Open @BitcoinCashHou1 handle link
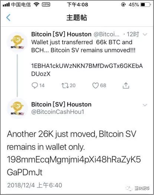This screenshot has width=154, height=195. pos(58,112)
